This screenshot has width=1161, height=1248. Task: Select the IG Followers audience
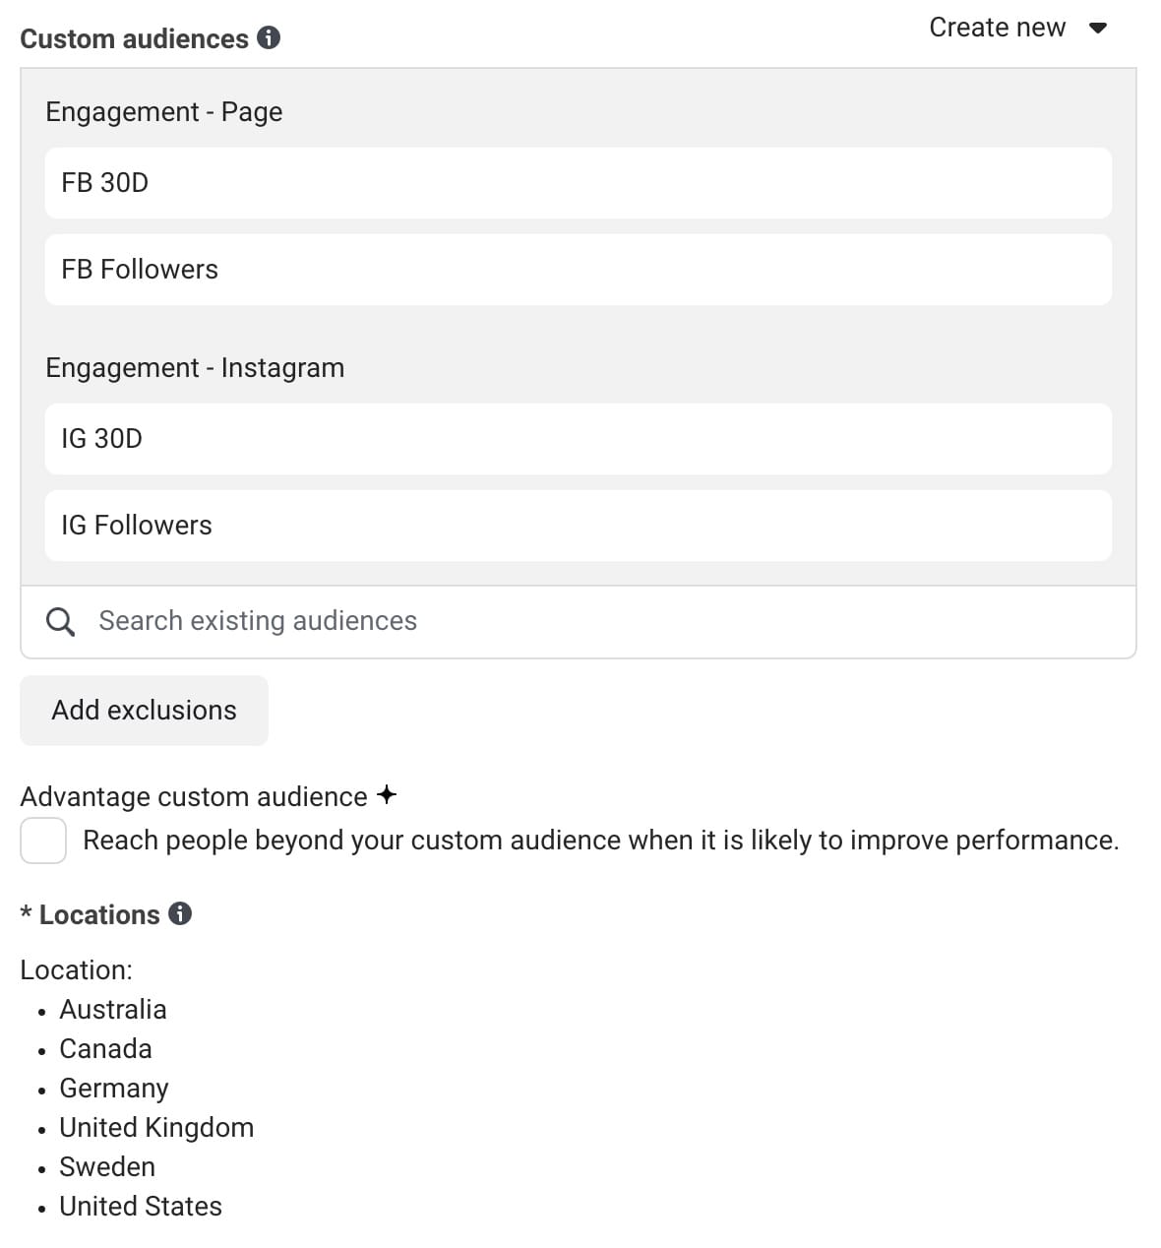578,526
